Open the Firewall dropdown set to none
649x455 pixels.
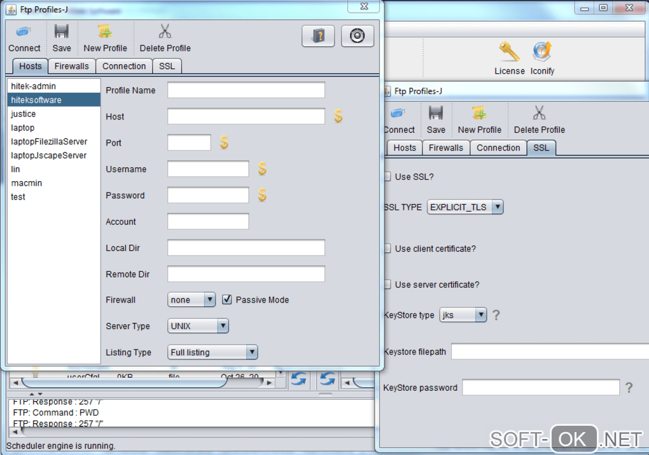pyautogui.click(x=192, y=299)
